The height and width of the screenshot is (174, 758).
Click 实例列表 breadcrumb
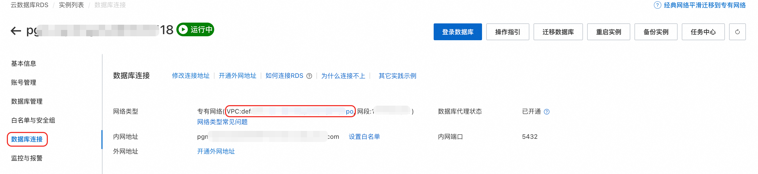[x=71, y=5]
